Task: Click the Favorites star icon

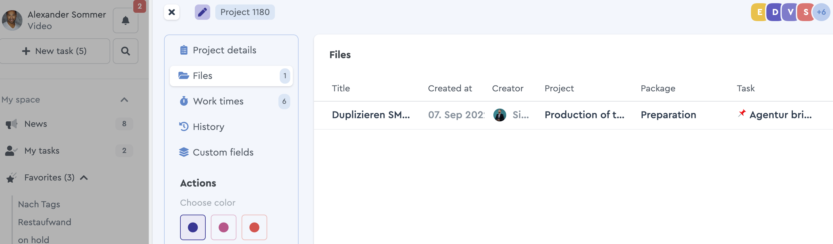Action: tap(11, 178)
